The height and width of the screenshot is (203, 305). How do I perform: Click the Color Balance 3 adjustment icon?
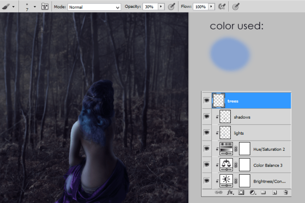[x=226, y=165]
